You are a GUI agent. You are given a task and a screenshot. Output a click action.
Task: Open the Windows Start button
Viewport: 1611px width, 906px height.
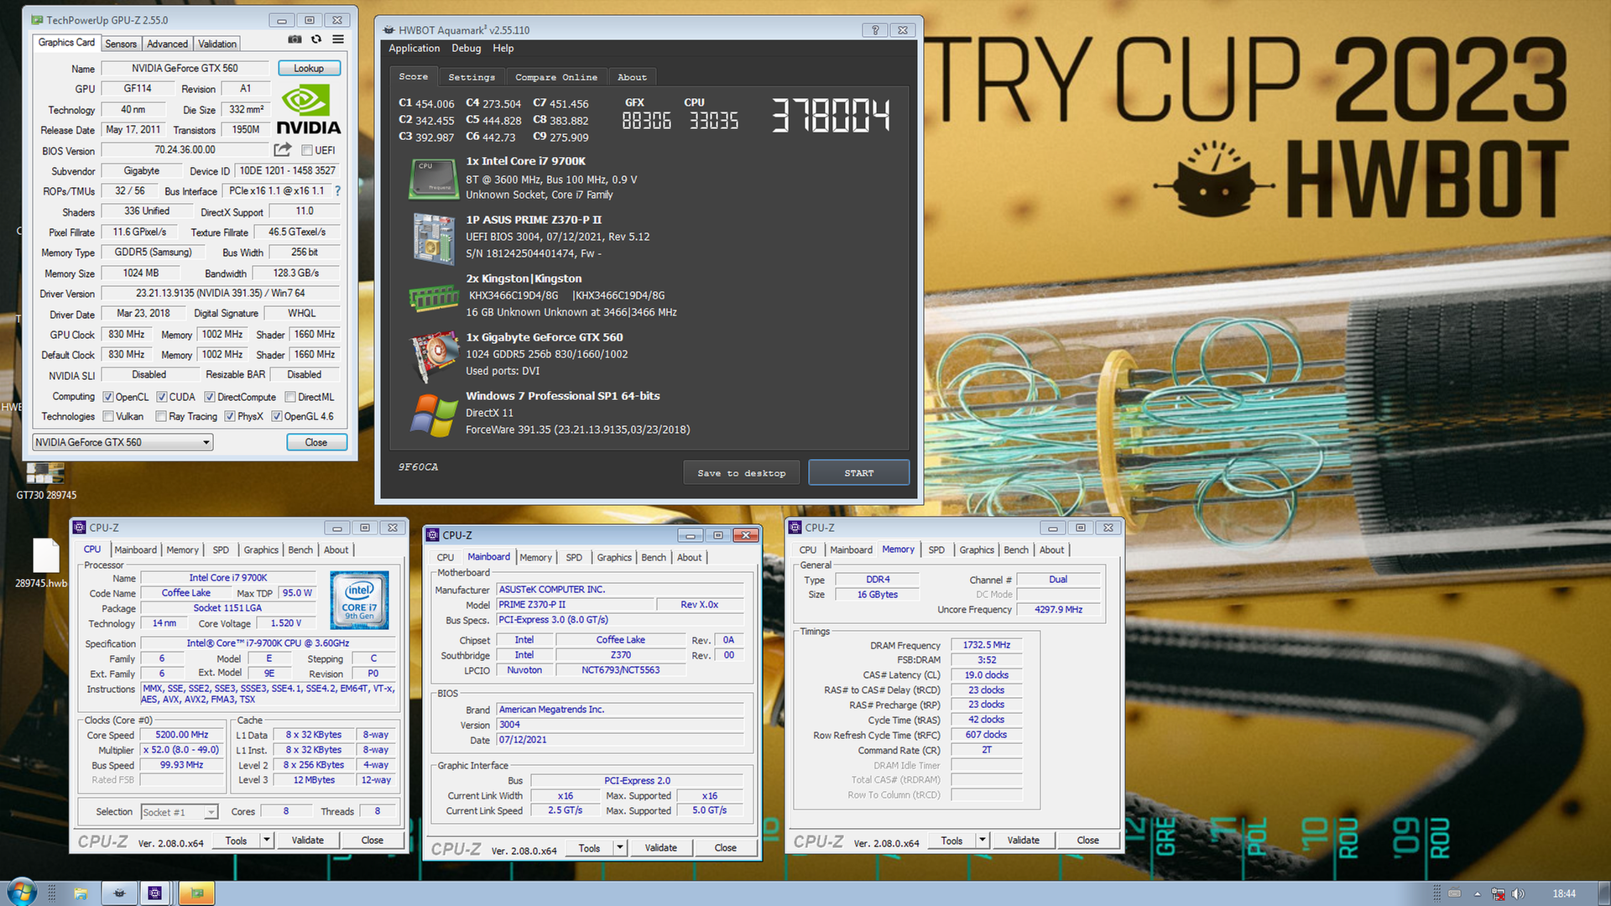(x=21, y=893)
